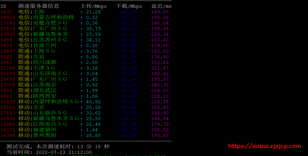
Task: Select latency value 220.19
Action: (x=160, y=96)
